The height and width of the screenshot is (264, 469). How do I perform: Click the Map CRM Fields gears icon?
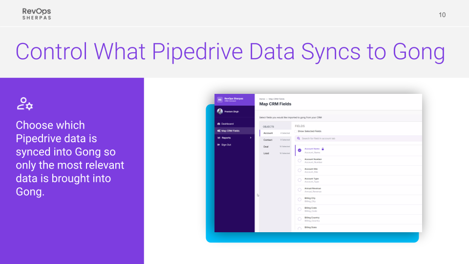click(219, 131)
